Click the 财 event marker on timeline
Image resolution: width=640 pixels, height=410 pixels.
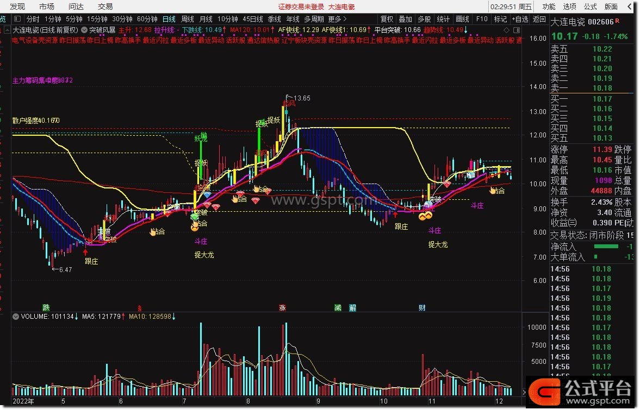coord(422,307)
